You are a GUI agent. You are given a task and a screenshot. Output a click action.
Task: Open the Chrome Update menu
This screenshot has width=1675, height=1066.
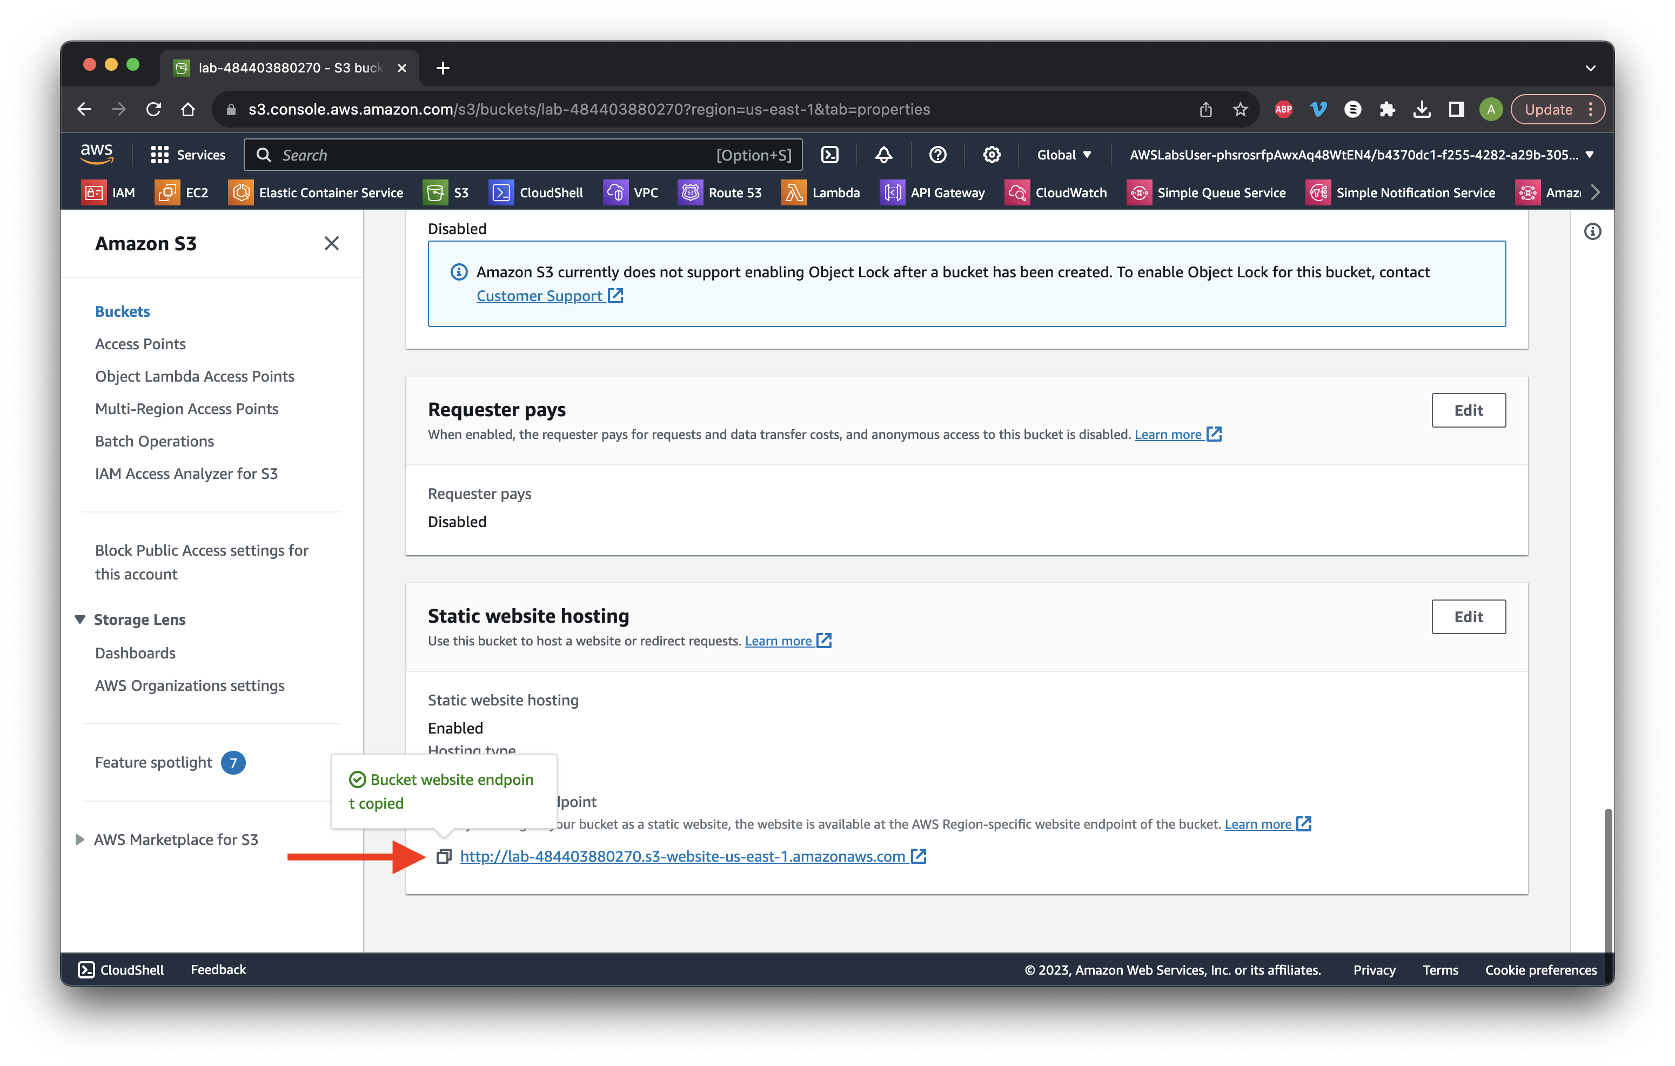(1557, 109)
